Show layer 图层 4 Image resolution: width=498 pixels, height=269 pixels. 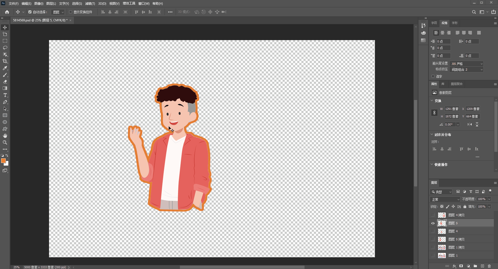coord(433,231)
